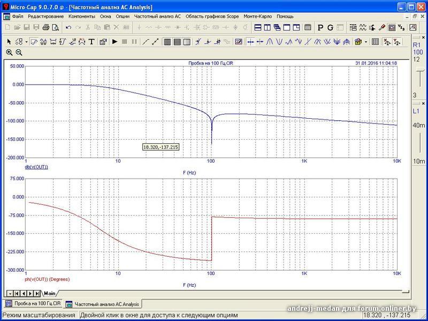Click the Undo arrow icon
This screenshot has width=428, height=321.
tap(68, 27)
